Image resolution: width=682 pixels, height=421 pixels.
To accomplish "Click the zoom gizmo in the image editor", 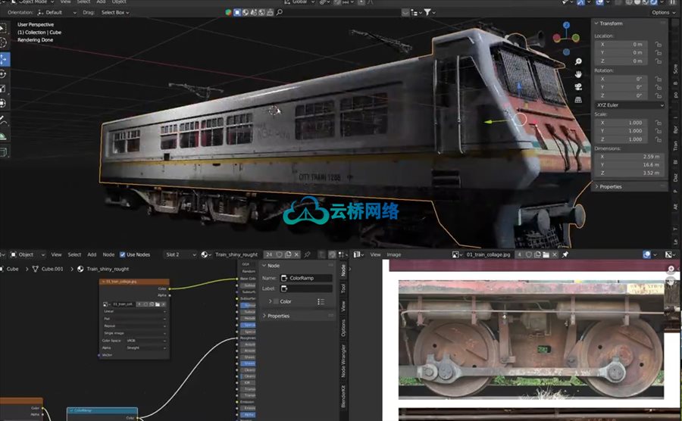I will click(x=671, y=270).
